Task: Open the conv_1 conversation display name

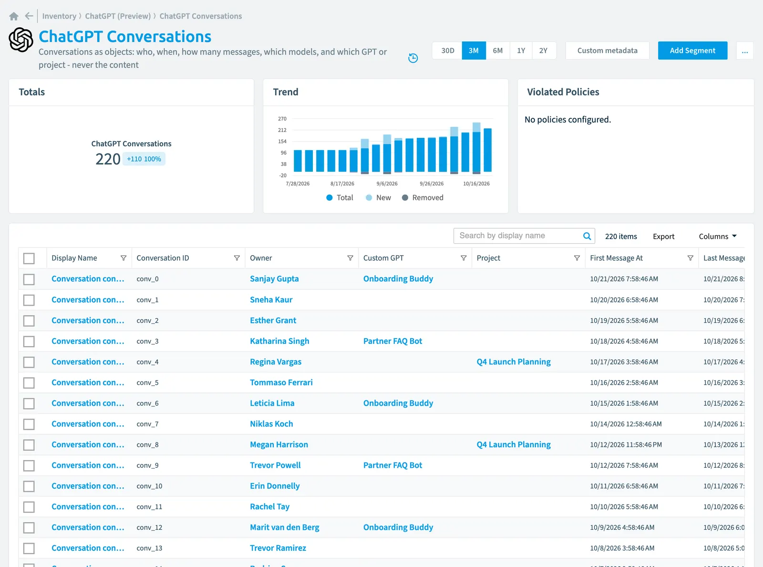Action: click(88, 300)
